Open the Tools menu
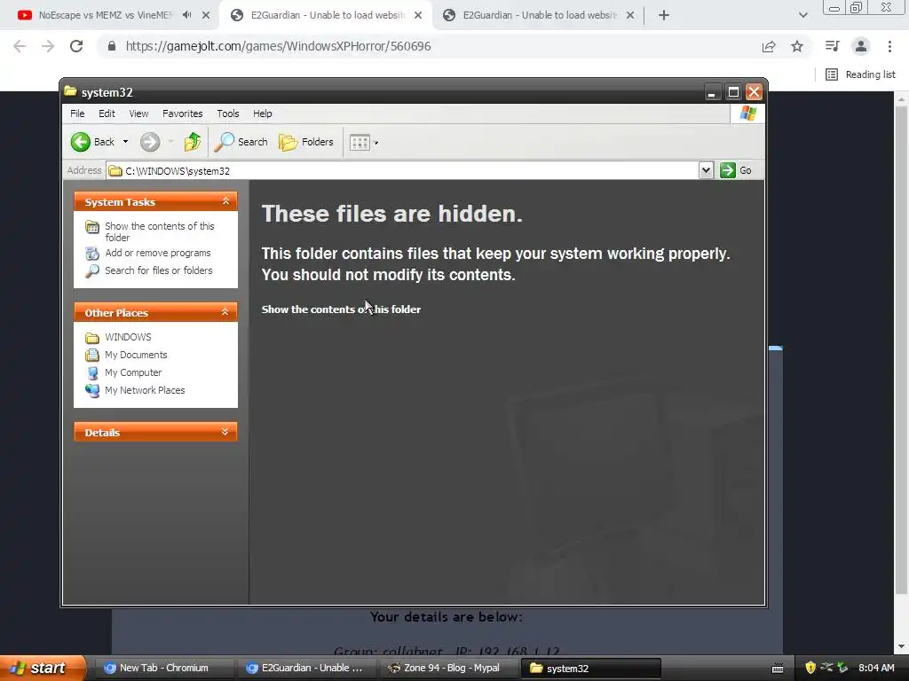Screen dimensions: 909x681 tap(228, 113)
